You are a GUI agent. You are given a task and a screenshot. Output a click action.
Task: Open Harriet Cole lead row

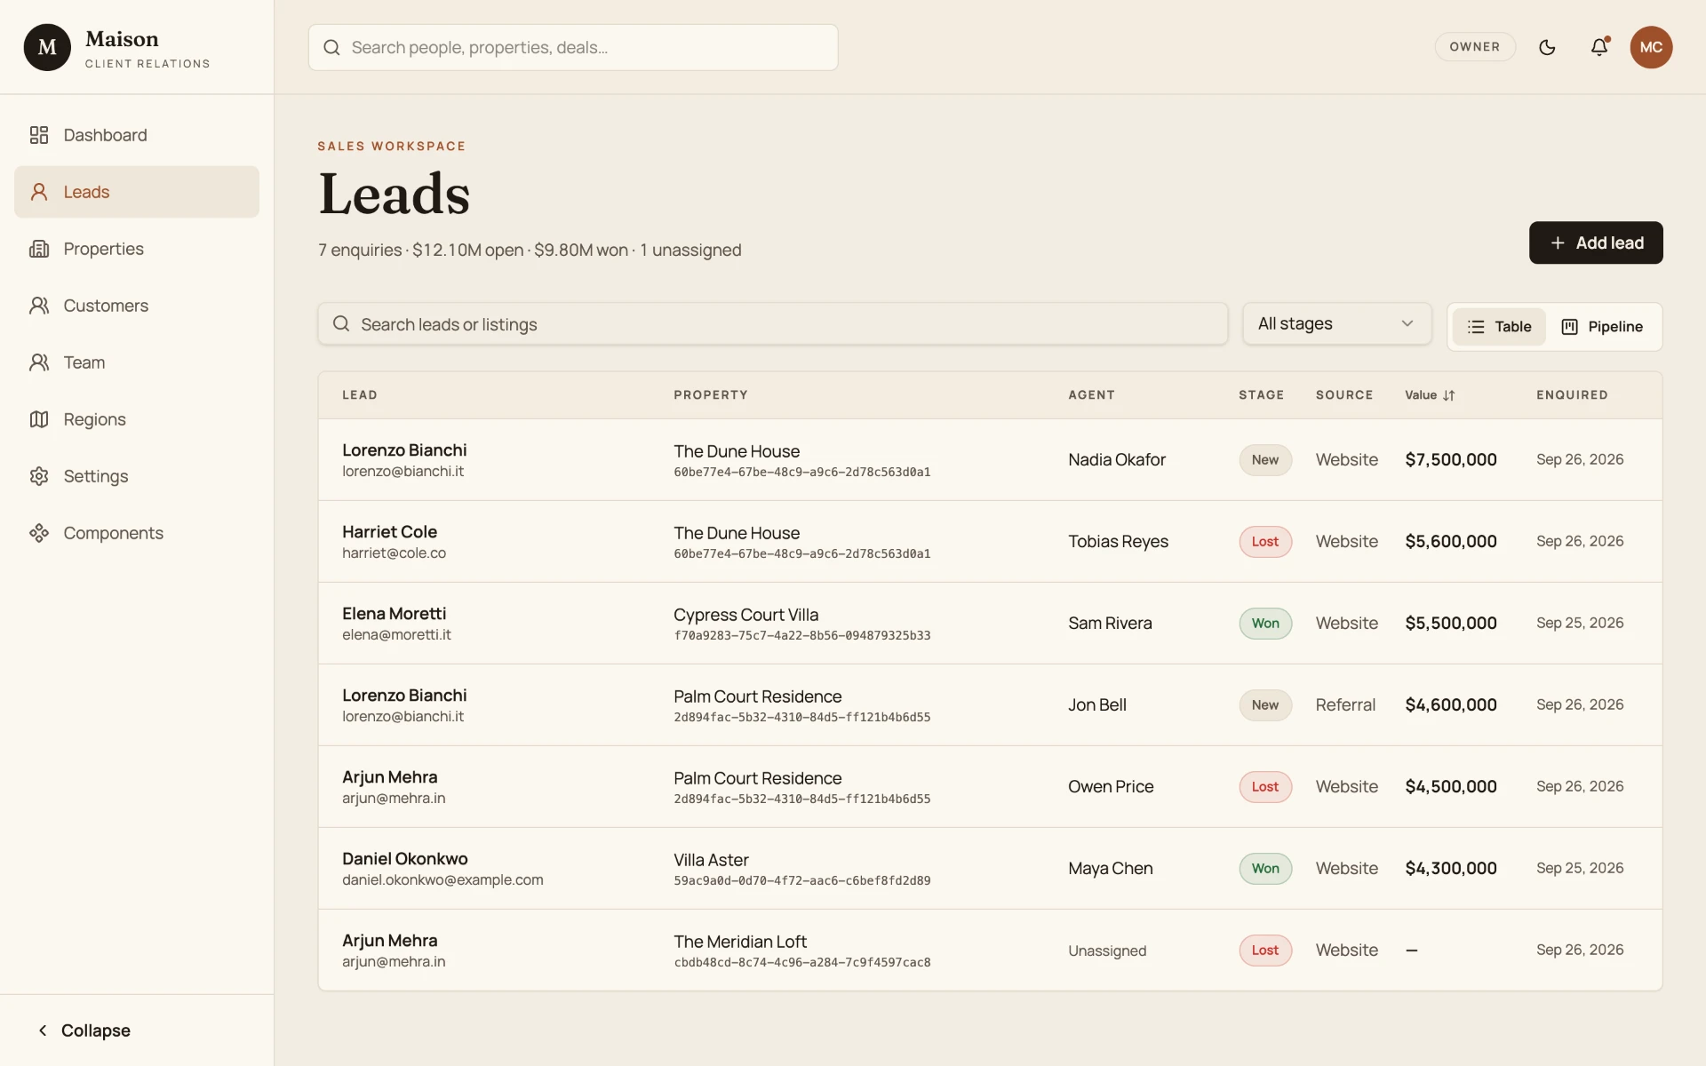coord(990,542)
